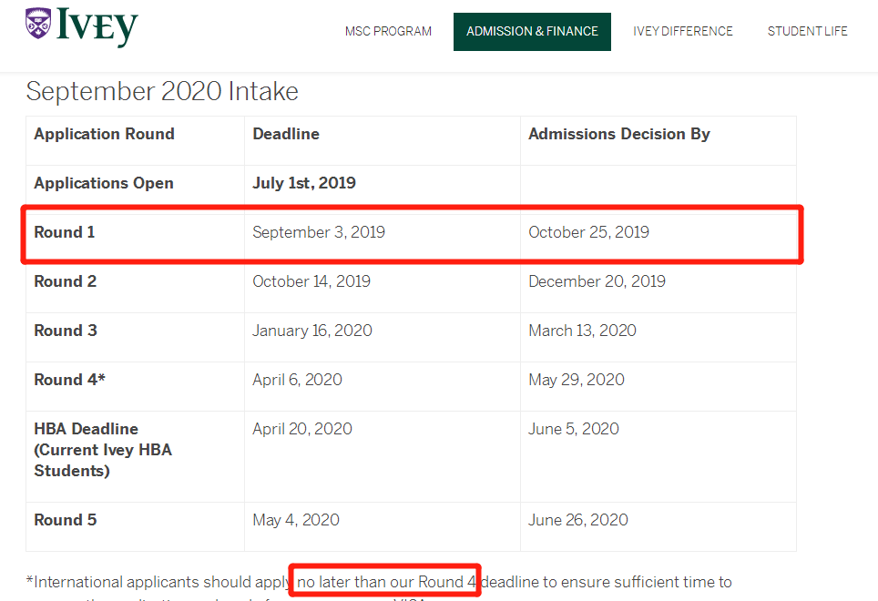Click the 'Application Round' column header

coord(104,134)
